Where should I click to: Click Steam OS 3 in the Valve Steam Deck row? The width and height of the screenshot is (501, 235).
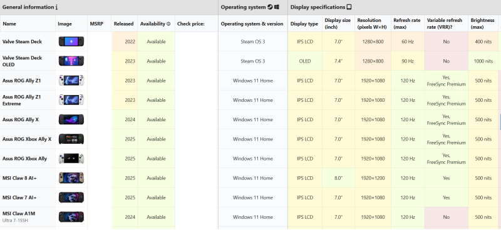[x=253, y=41]
